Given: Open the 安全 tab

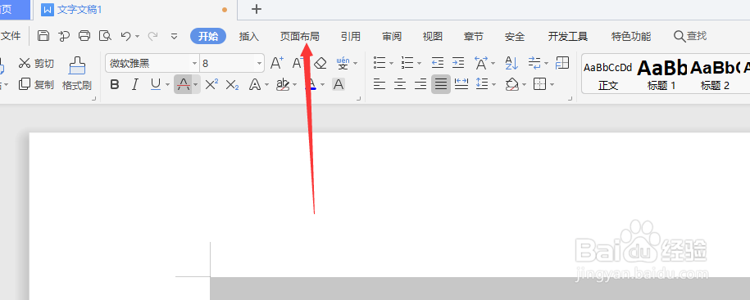Looking at the screenshot, I should coord(515,36).
